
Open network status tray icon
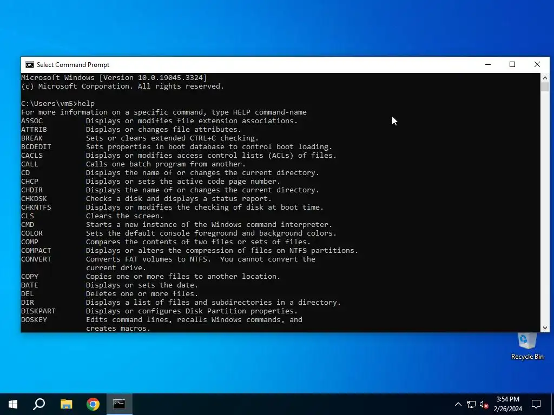[471, 404]
